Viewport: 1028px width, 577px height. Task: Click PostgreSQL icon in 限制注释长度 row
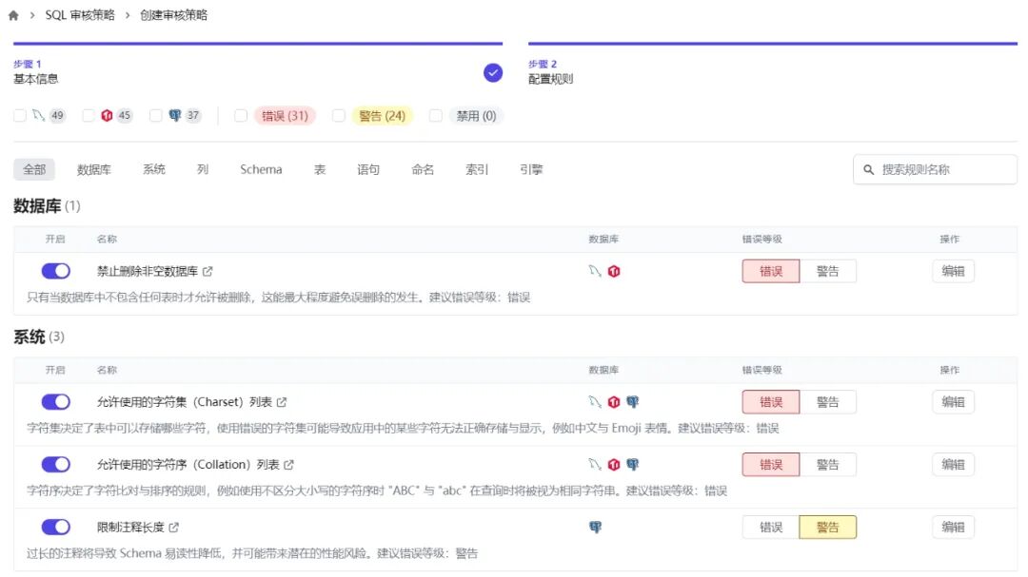[595, 528]
